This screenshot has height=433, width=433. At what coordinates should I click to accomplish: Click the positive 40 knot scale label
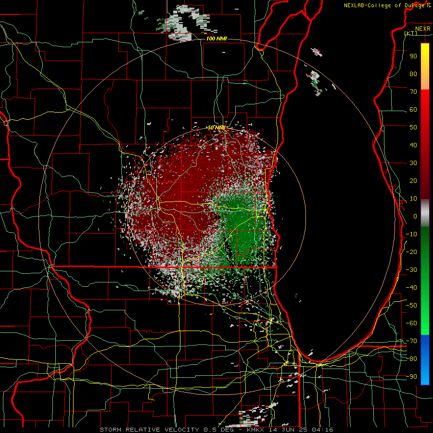[413, 145]
